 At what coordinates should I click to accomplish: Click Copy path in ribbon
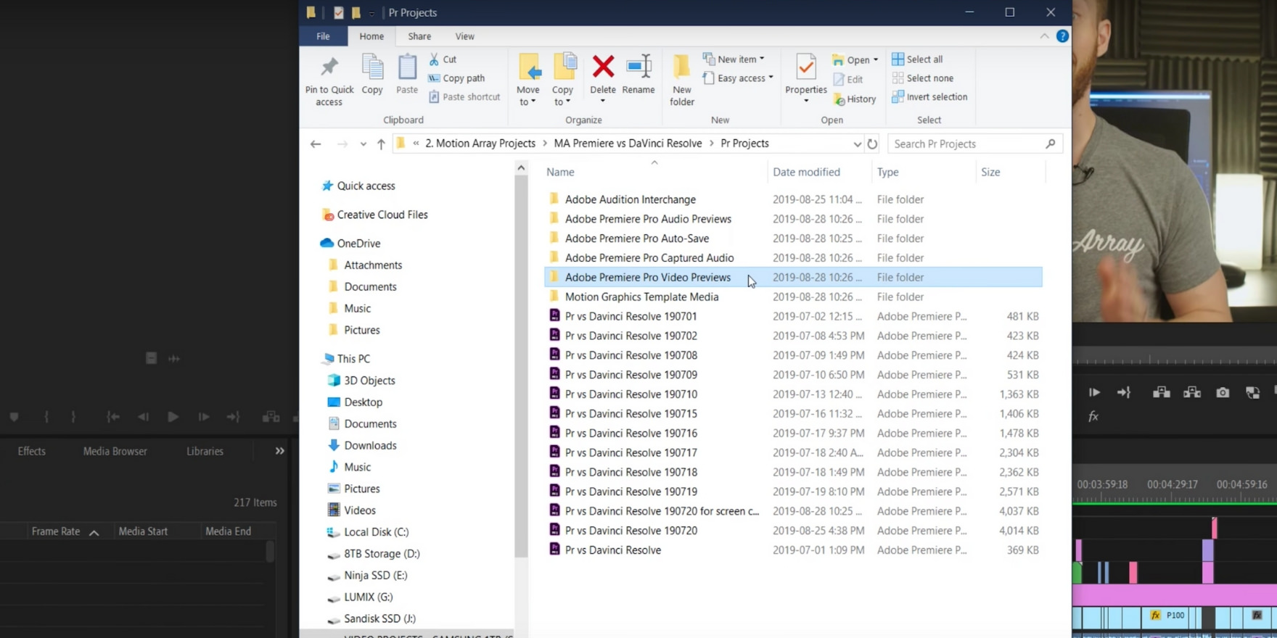point(456,78)
